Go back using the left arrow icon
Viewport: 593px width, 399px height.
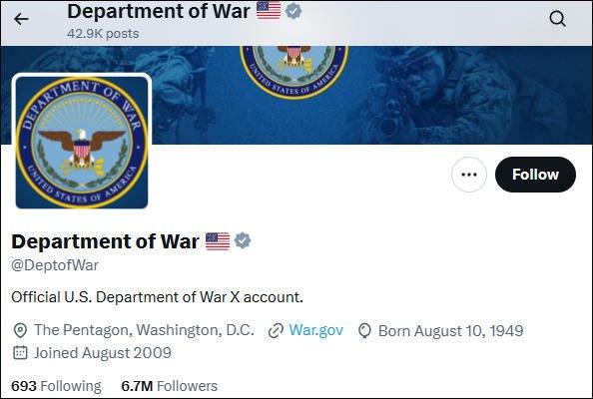pyautogui.click(x=21, y=19)
